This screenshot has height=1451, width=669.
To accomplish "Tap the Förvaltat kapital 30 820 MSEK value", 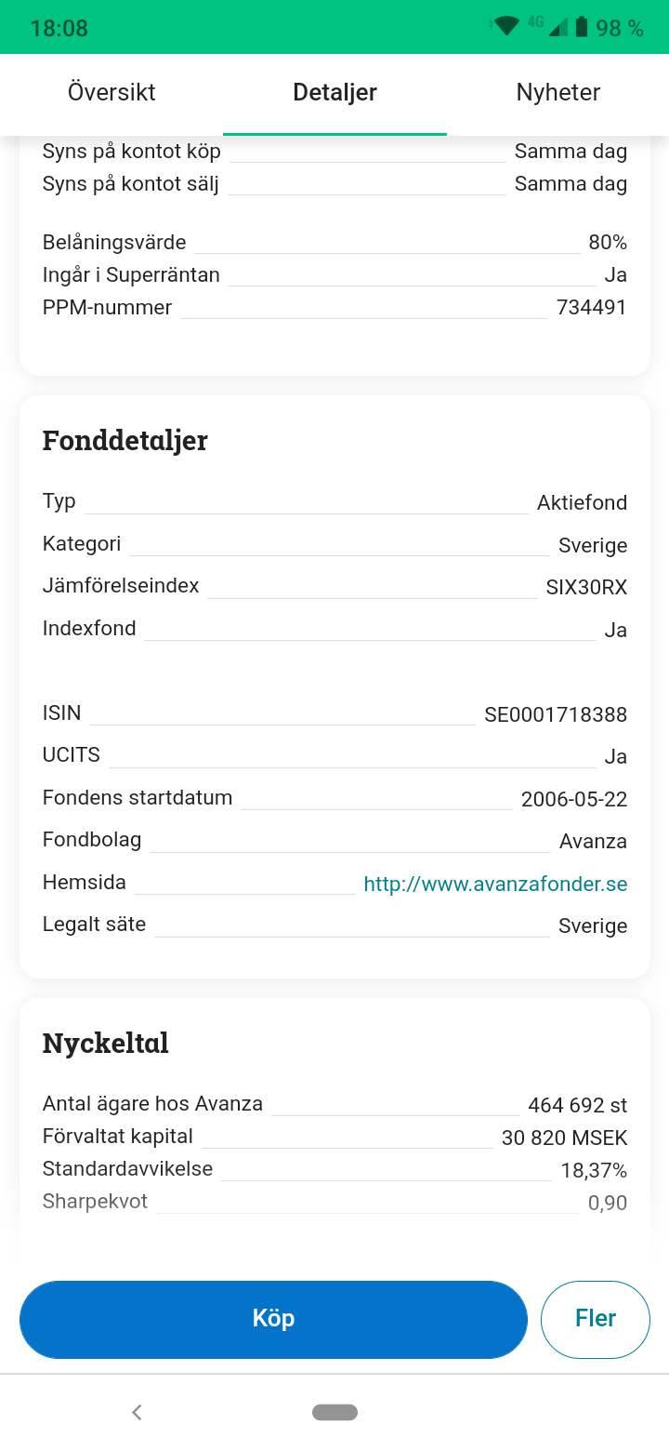I will point(564,1138).
